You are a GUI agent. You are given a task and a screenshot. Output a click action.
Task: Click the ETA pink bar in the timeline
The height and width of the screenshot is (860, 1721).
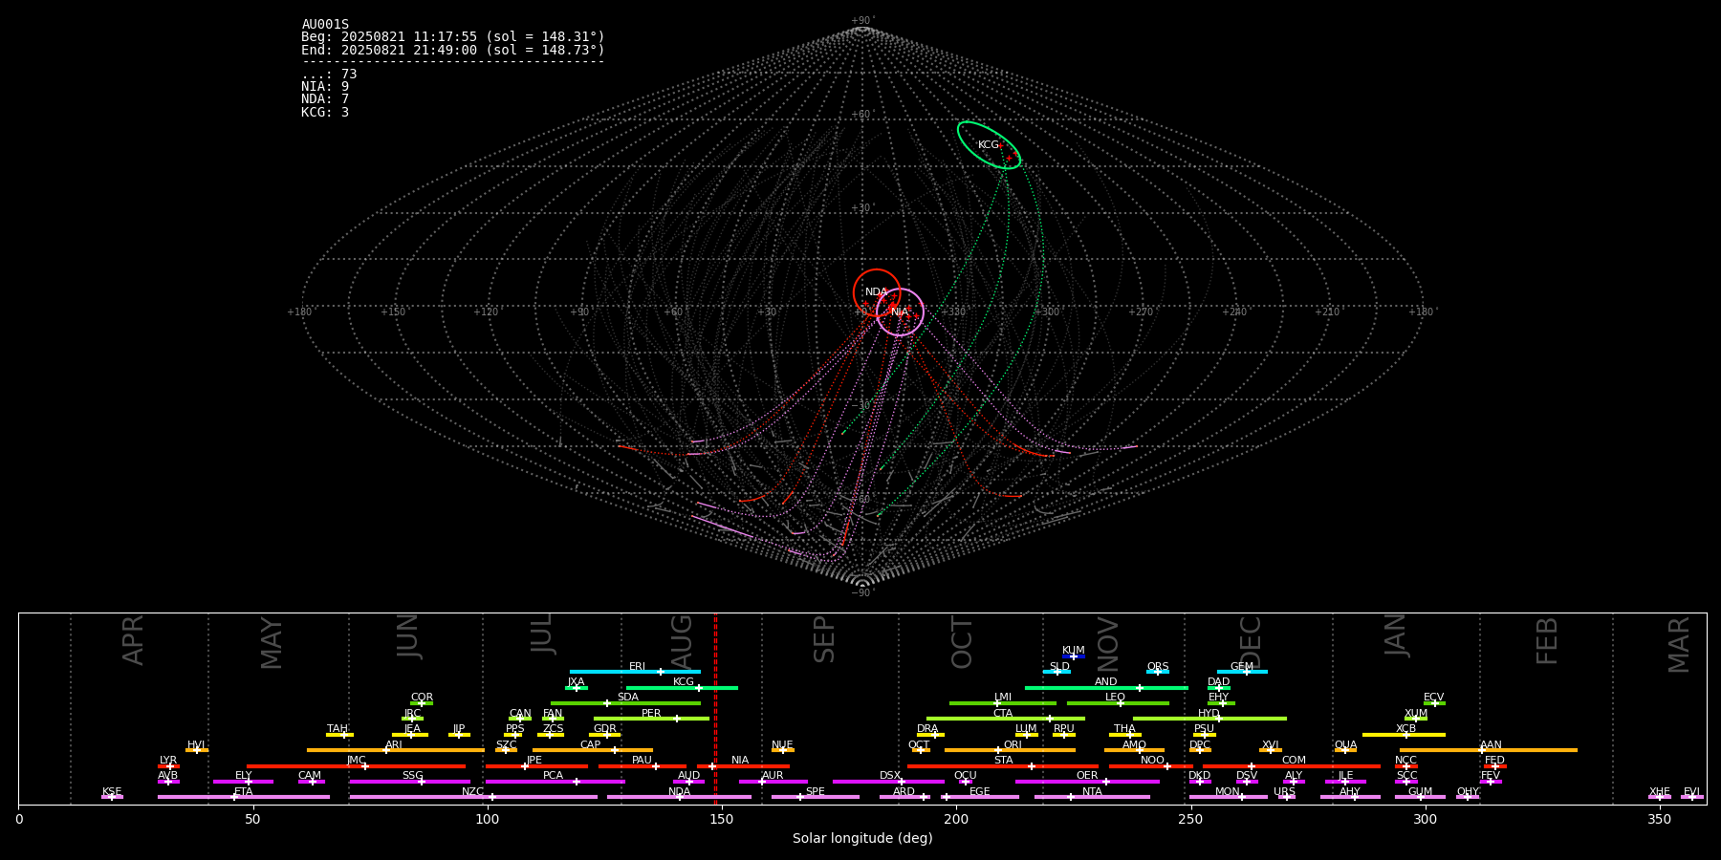pos(244,797)
